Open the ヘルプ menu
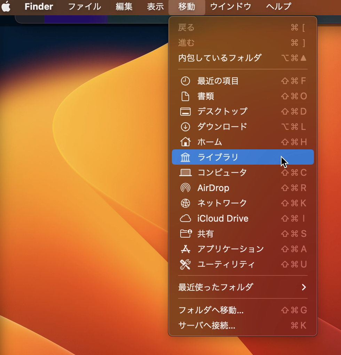The width and height of the screenshot is (341, 355). pyautogui.click(x=279, y=6)
